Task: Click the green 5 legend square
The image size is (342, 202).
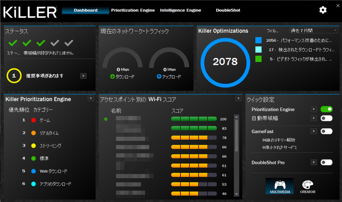Action: [259, 59]
